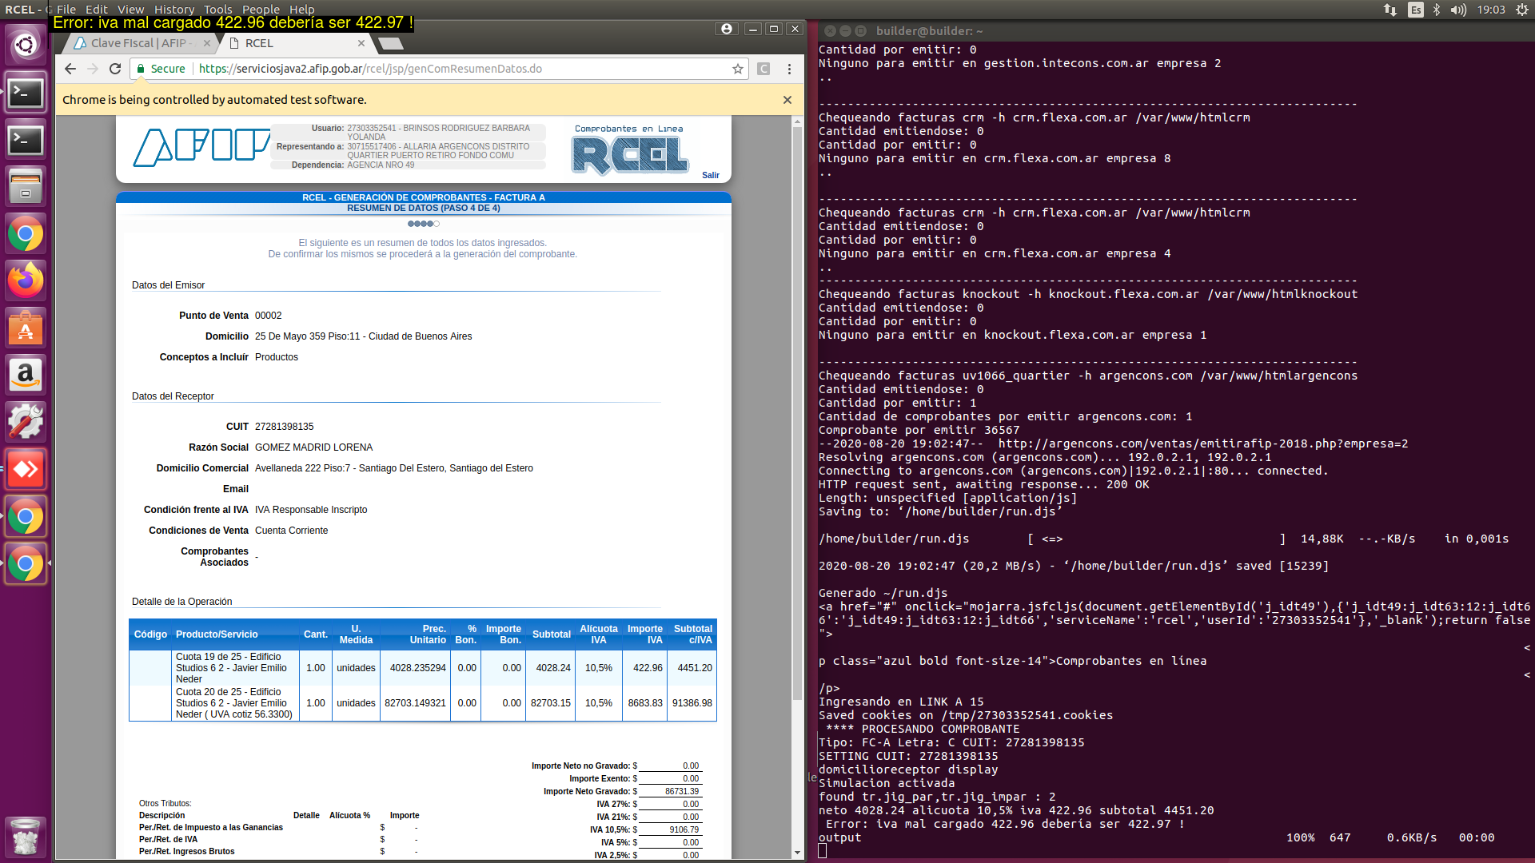This screenshot has height=863, width=1535.
Task: Launch the Files manager from the dock
Action: click(x=26, y=187)
